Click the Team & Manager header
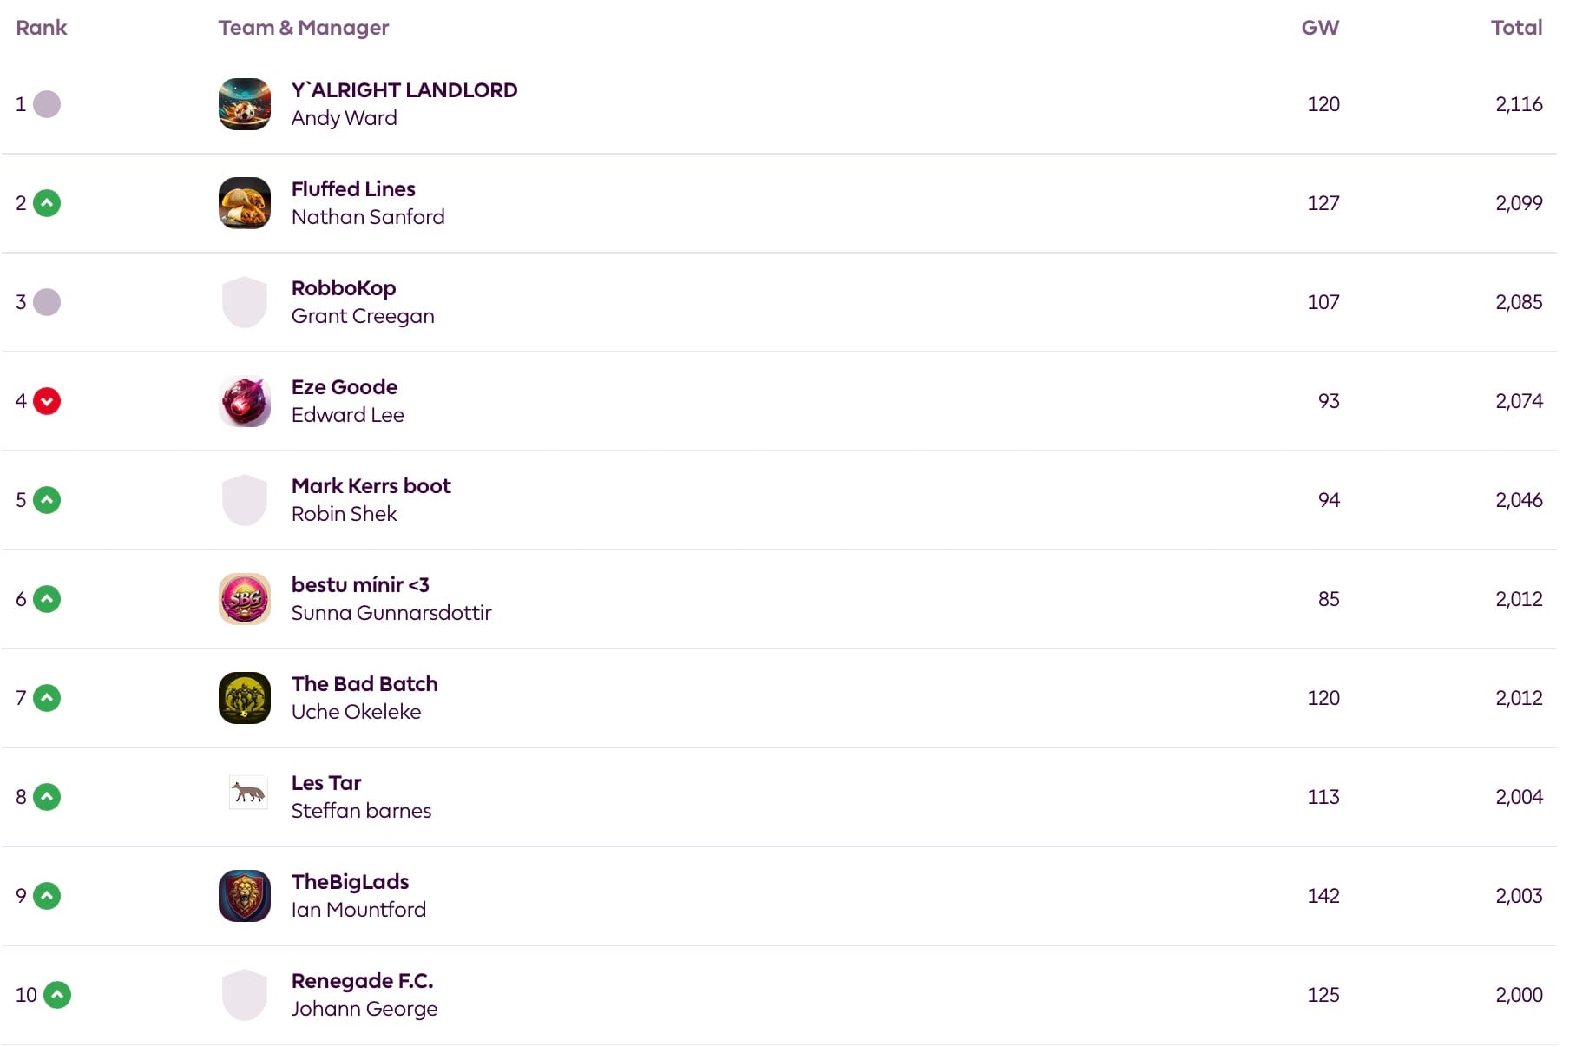The width and height of the screenshot is (1576, 1047). [303, 28]
